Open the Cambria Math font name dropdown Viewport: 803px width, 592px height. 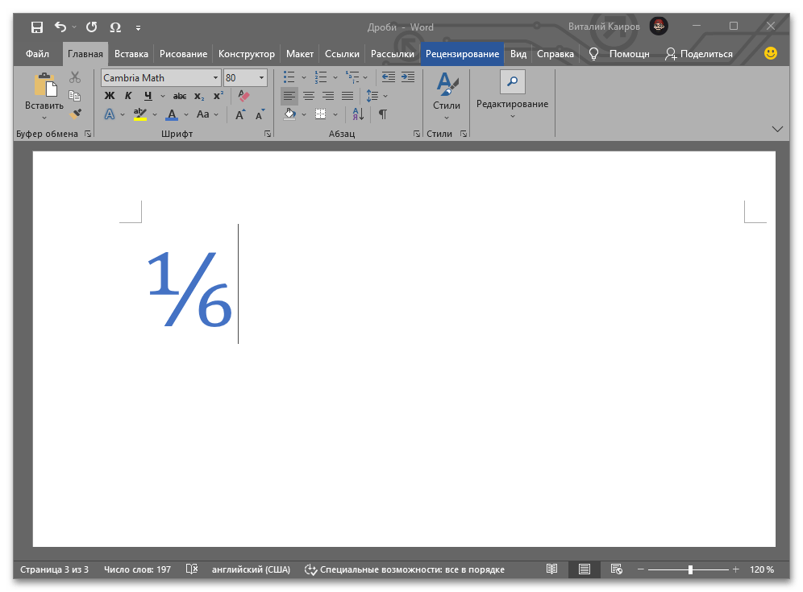tap(215, 78)
